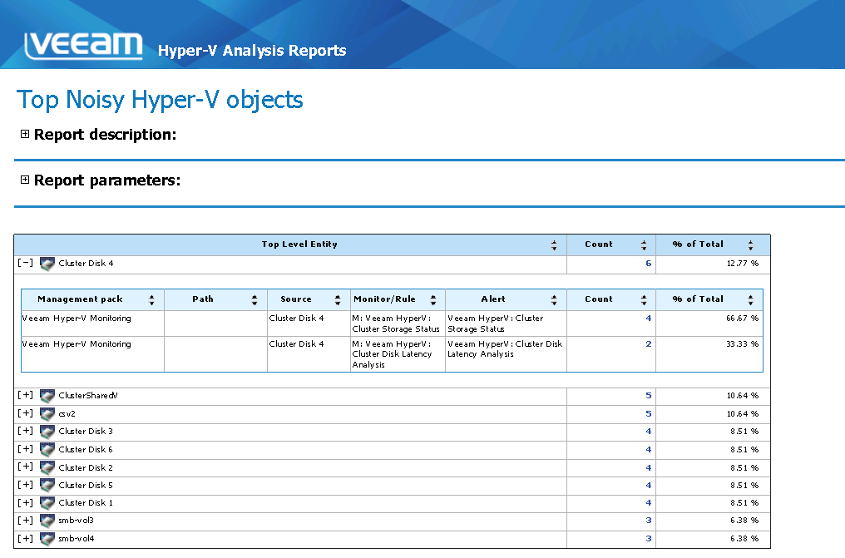845x558 pixels.
Task: Sort by Alert column arrows
Action: point(554,300)
